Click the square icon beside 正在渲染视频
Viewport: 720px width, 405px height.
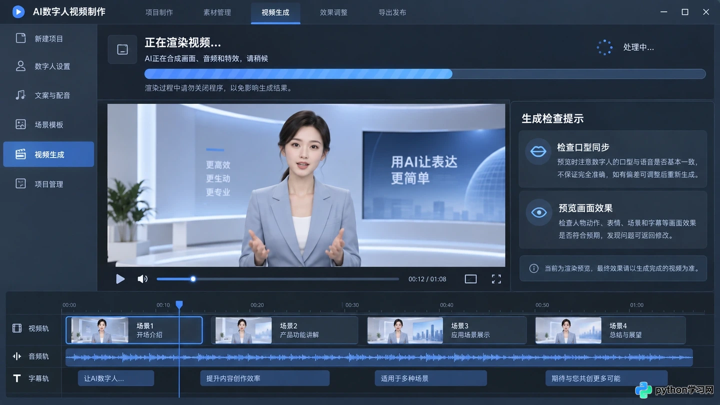click(122, 49)
